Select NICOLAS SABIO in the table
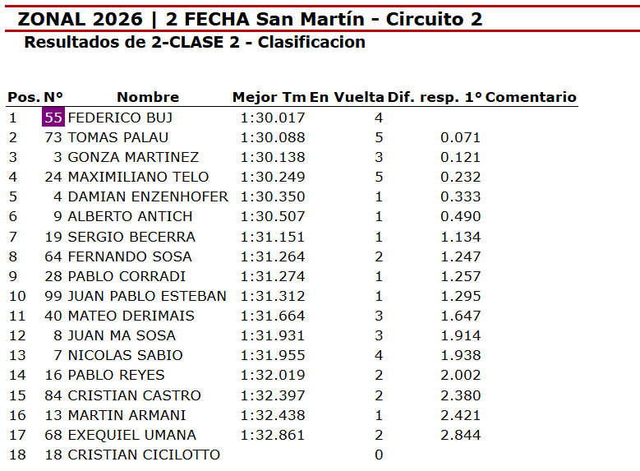Image resolution: width=640 pixels, height=471 pixels. coord(125,355)
